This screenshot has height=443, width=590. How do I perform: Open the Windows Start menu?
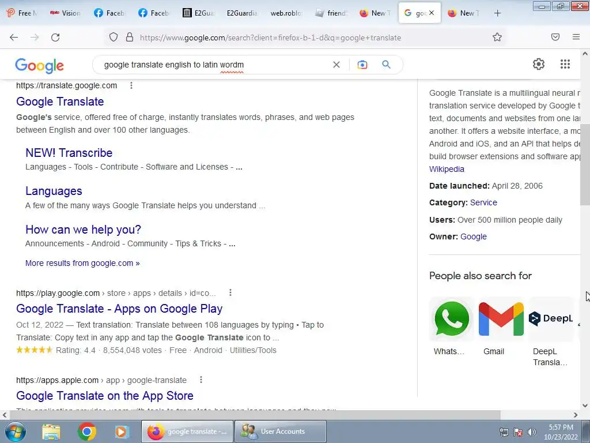[14, 431]
